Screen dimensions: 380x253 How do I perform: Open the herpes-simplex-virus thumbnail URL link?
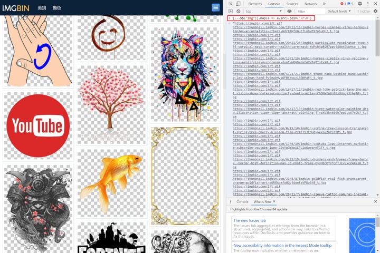(x=300, y=29)
